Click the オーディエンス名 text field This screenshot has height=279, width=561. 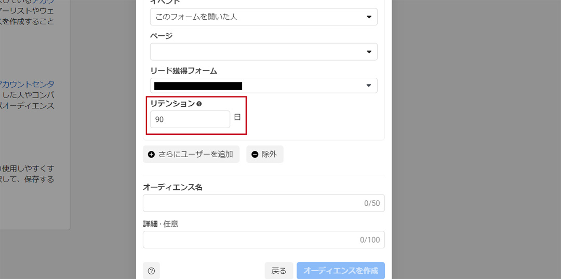(249, 203)
